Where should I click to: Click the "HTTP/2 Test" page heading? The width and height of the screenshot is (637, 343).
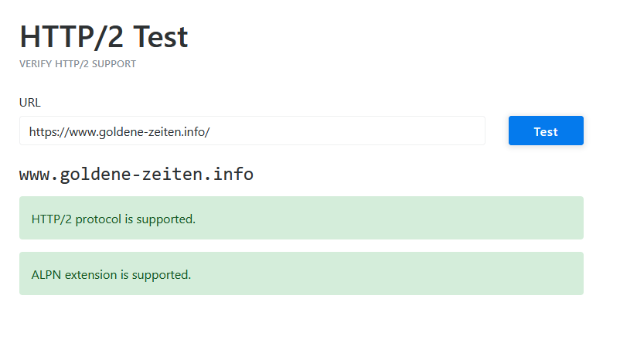104,37
